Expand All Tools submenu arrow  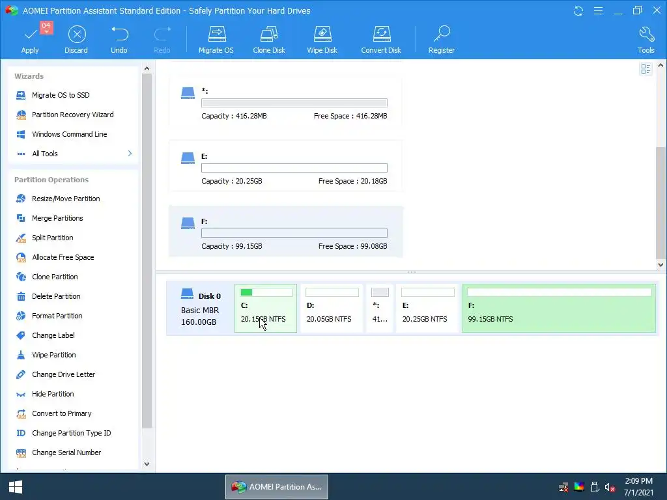[130, 154]
